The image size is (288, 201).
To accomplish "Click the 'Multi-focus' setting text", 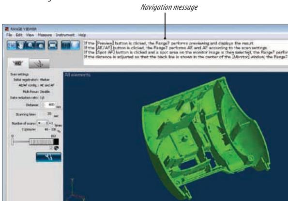I will pos(36,92).
